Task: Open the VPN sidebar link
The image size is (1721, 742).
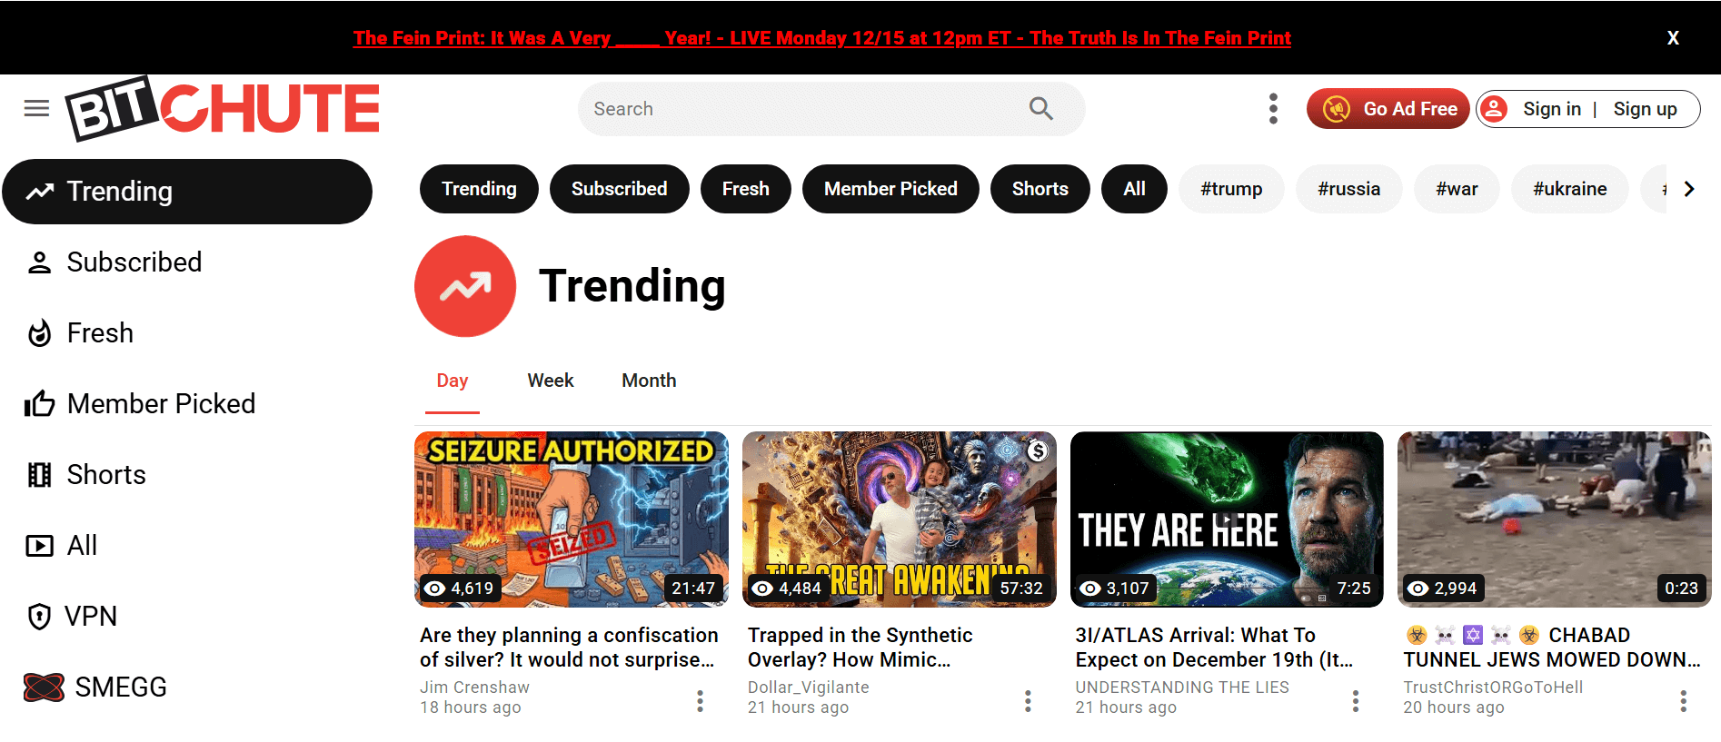Action: pyautogui.click(x=90, y=617)
